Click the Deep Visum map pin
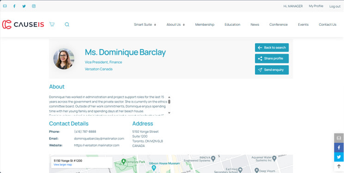344x173 pixels. 256,170
